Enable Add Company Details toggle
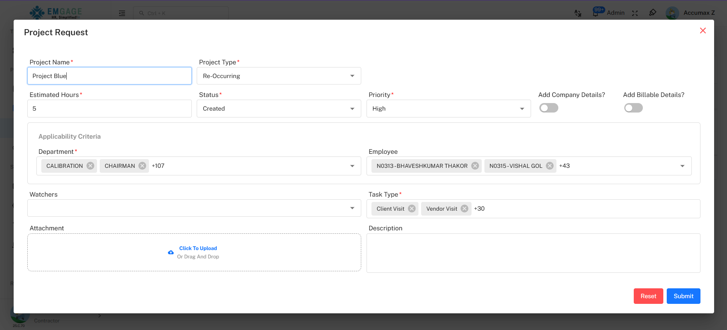Screen dimensions: 727x330 click(548, 108)
